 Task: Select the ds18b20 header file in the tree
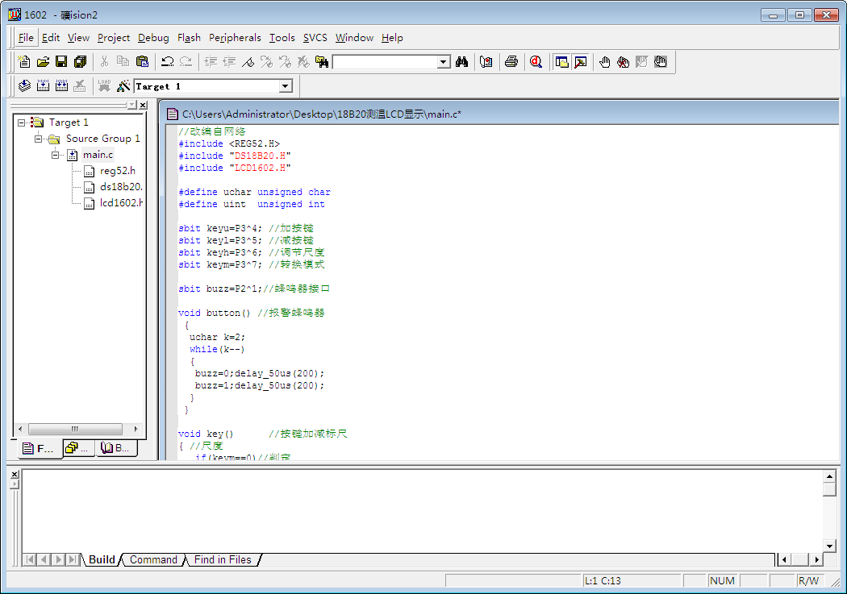(x=121, y=187)
